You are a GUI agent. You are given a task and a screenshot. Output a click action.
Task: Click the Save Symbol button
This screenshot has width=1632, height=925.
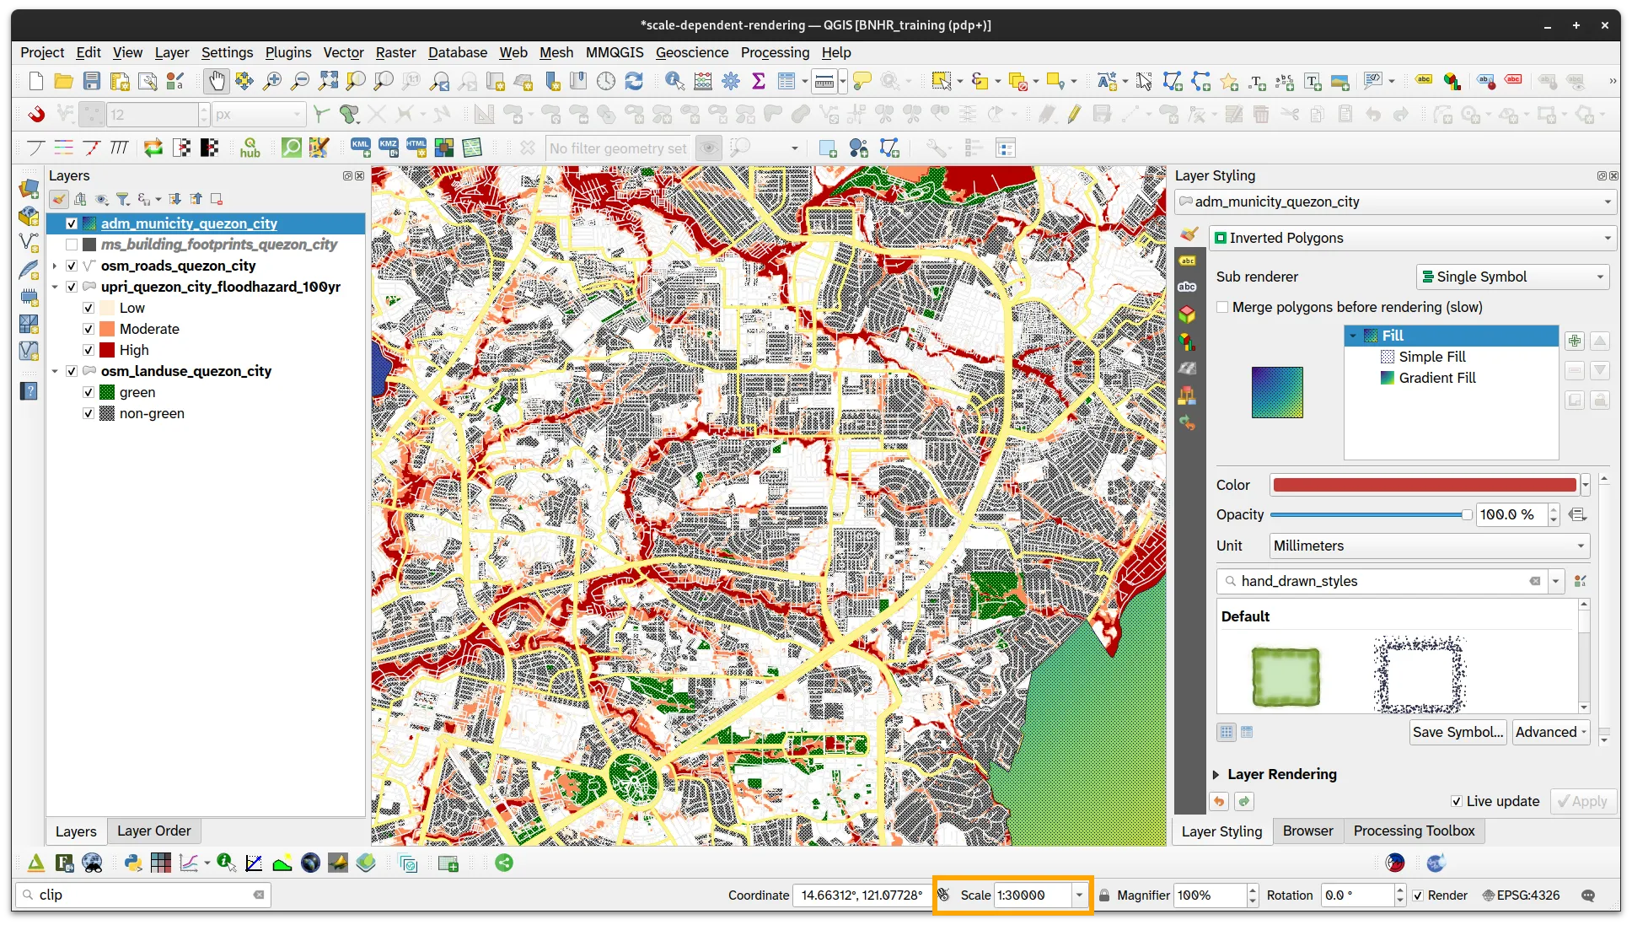(1458, 732)
